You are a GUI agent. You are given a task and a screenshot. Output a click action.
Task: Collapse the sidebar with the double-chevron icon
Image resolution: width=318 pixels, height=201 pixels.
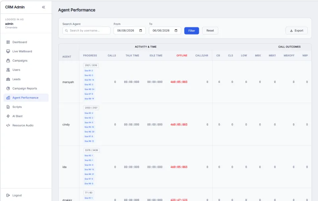43,7
